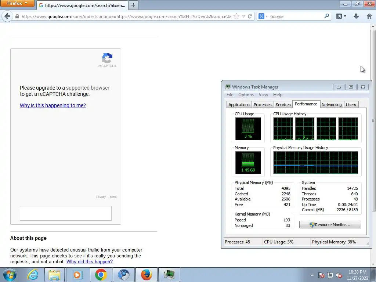Click the CPU Usage 3 % meter

pyautogui.click(x=248, y=129)
